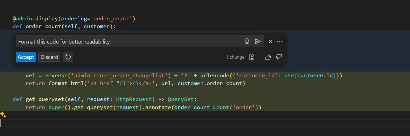
Task: Click the sparkle code action icon
Action: pyautogui.click(x=3, y=114)
